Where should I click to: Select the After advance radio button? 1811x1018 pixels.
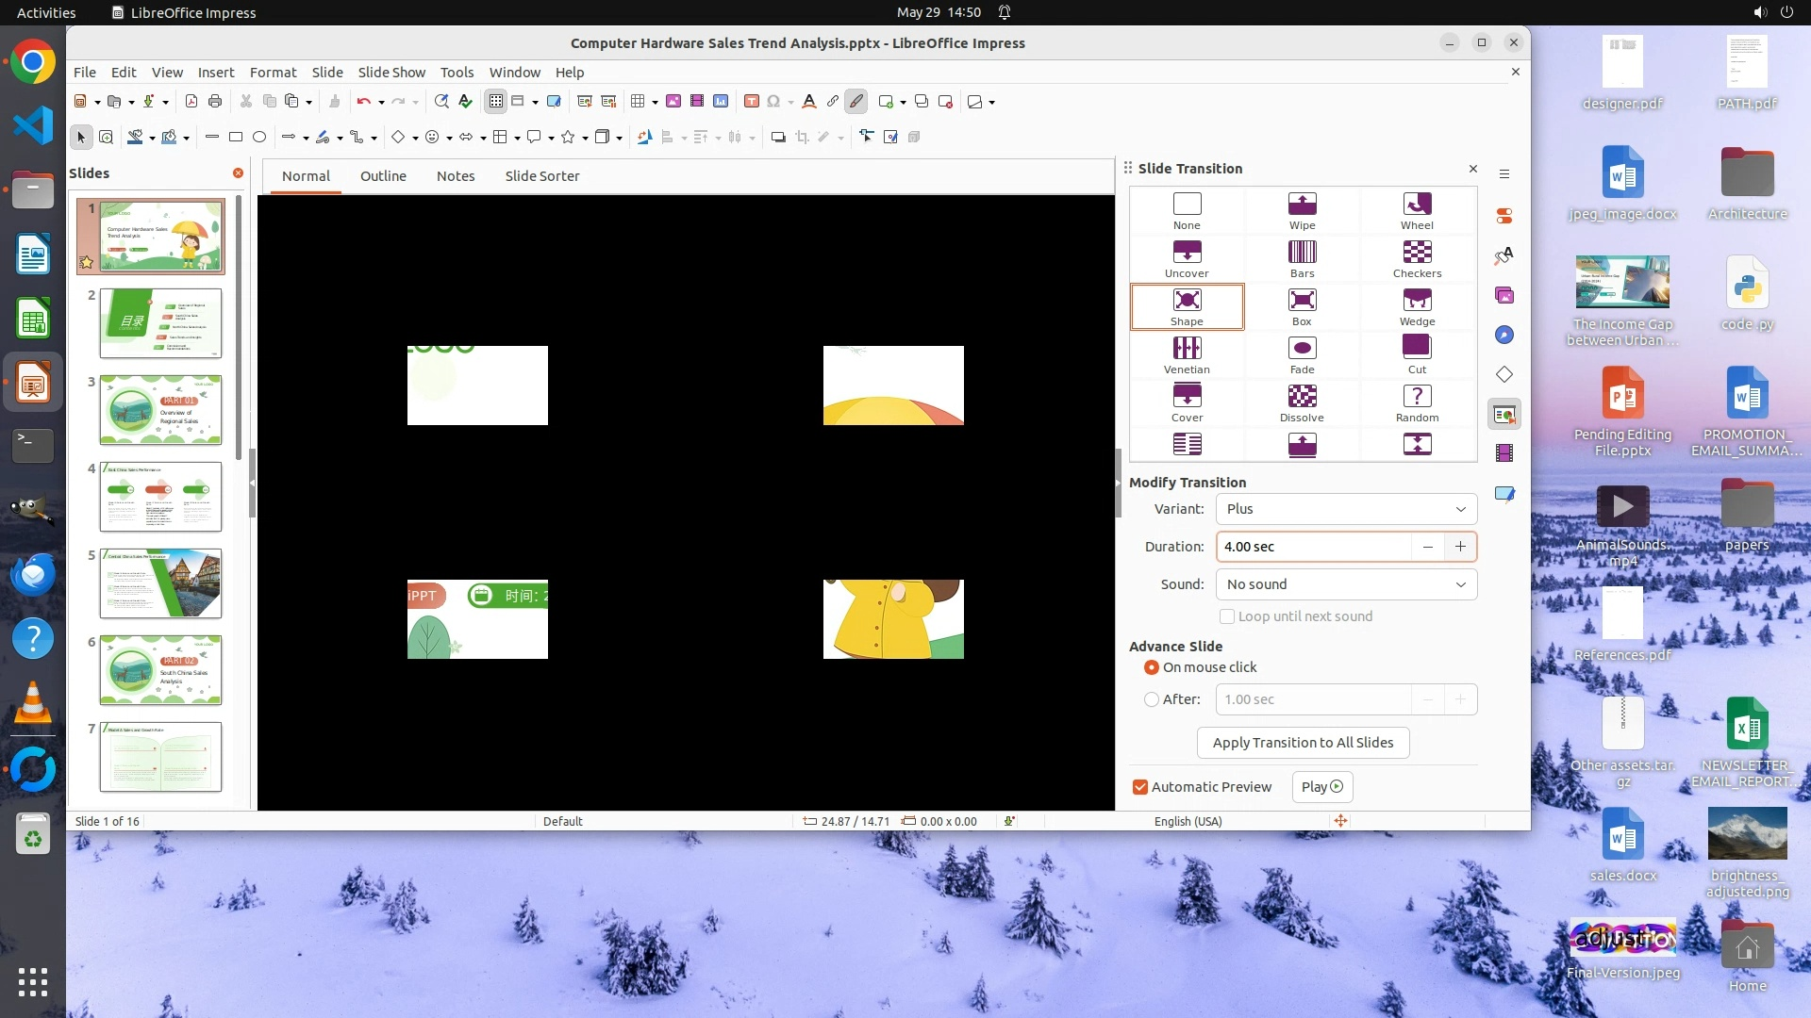[x=1151, y=699]
